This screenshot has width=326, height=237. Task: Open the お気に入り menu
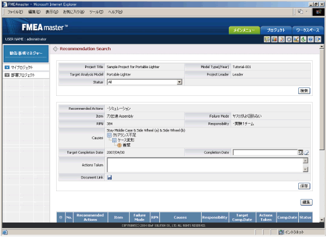[74, 12]
